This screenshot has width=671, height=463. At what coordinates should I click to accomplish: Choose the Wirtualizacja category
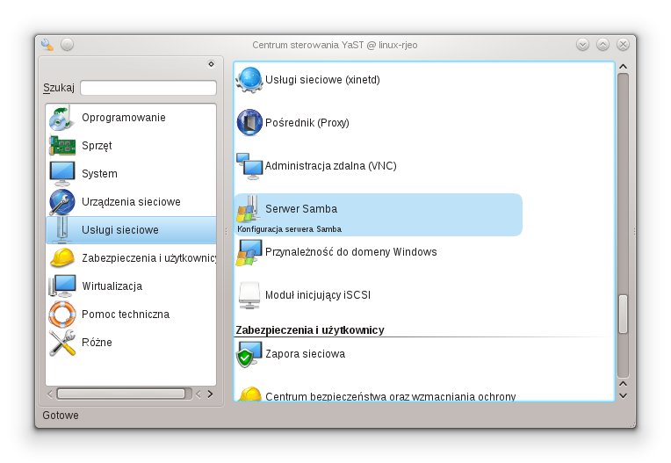coord(112,286)
